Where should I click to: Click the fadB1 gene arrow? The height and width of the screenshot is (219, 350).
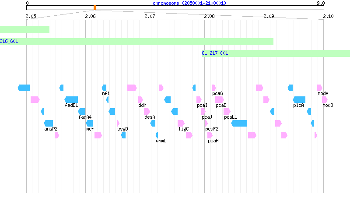pyautogui.click(x=71, y=100)
